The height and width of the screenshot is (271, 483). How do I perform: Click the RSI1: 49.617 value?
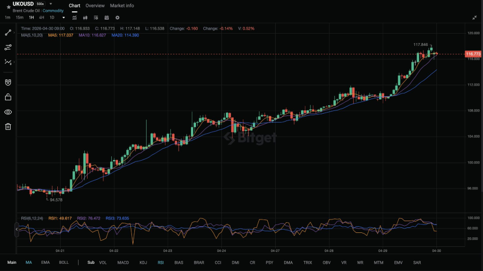tap(60, 218)
